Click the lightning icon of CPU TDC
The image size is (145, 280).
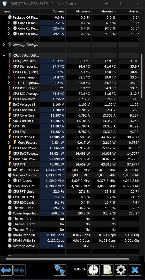click(x=10, y=126)
